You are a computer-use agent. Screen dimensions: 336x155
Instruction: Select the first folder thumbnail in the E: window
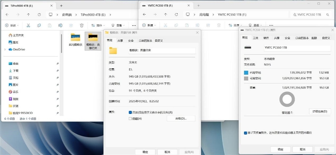pos(76,37)
